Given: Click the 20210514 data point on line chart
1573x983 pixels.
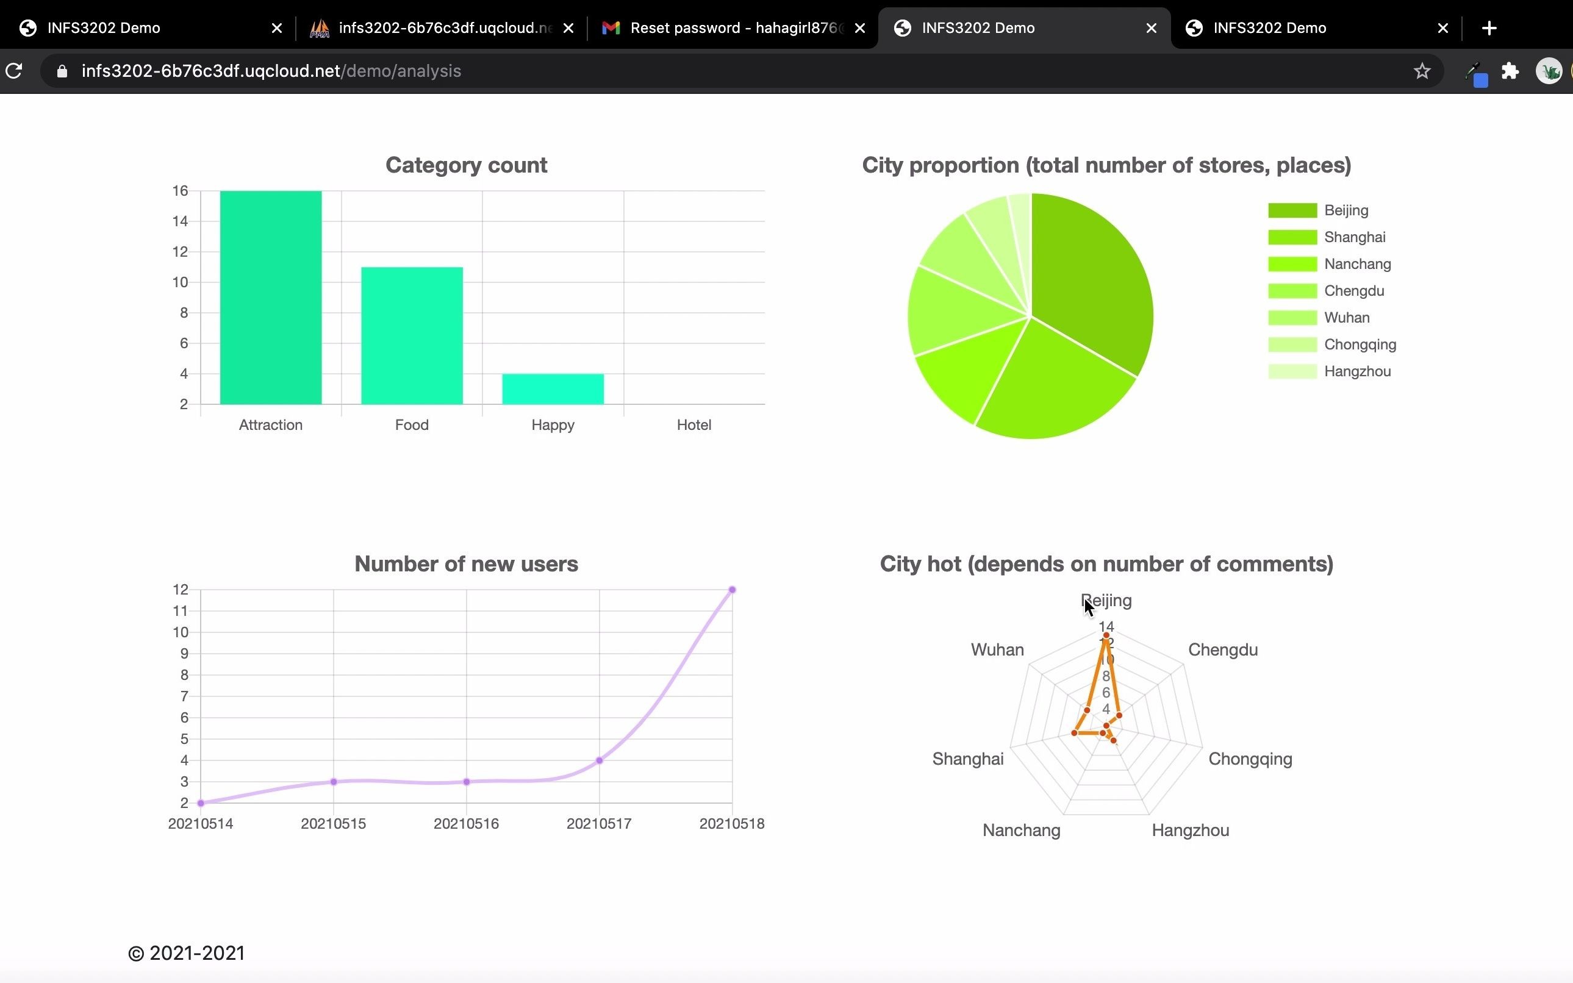Looking at the screenshot, I should (201, 803).
